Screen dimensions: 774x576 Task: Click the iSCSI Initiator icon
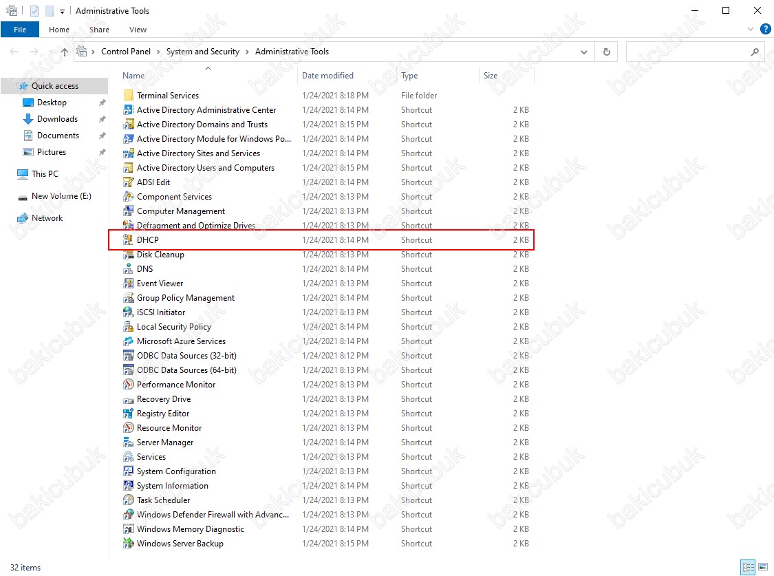pos(129,312)
